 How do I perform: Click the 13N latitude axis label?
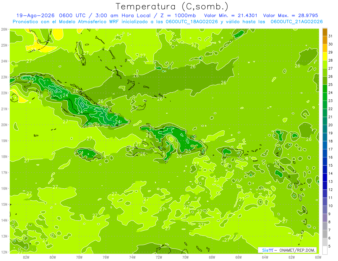4,236
